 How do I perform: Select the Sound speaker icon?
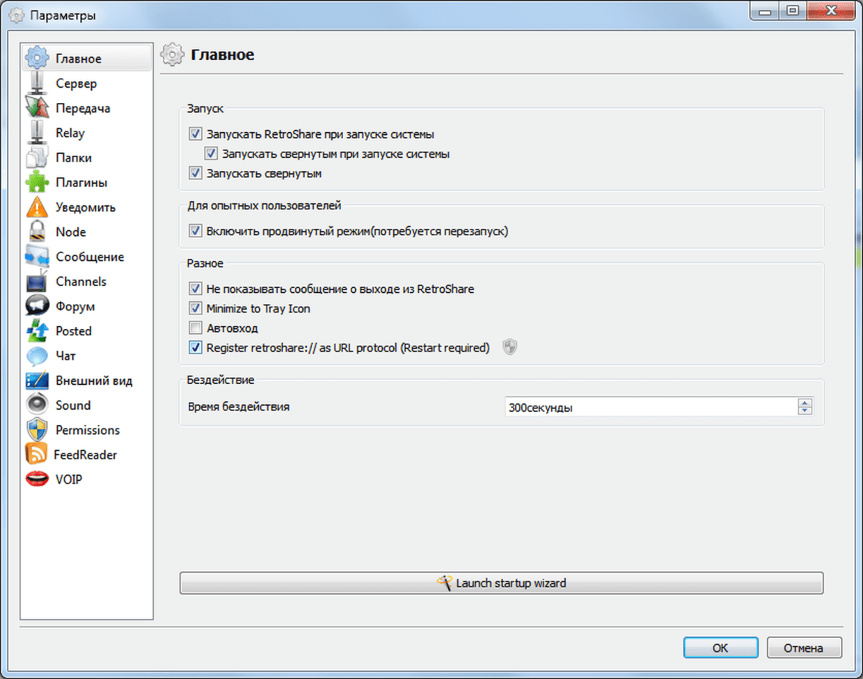37,405
